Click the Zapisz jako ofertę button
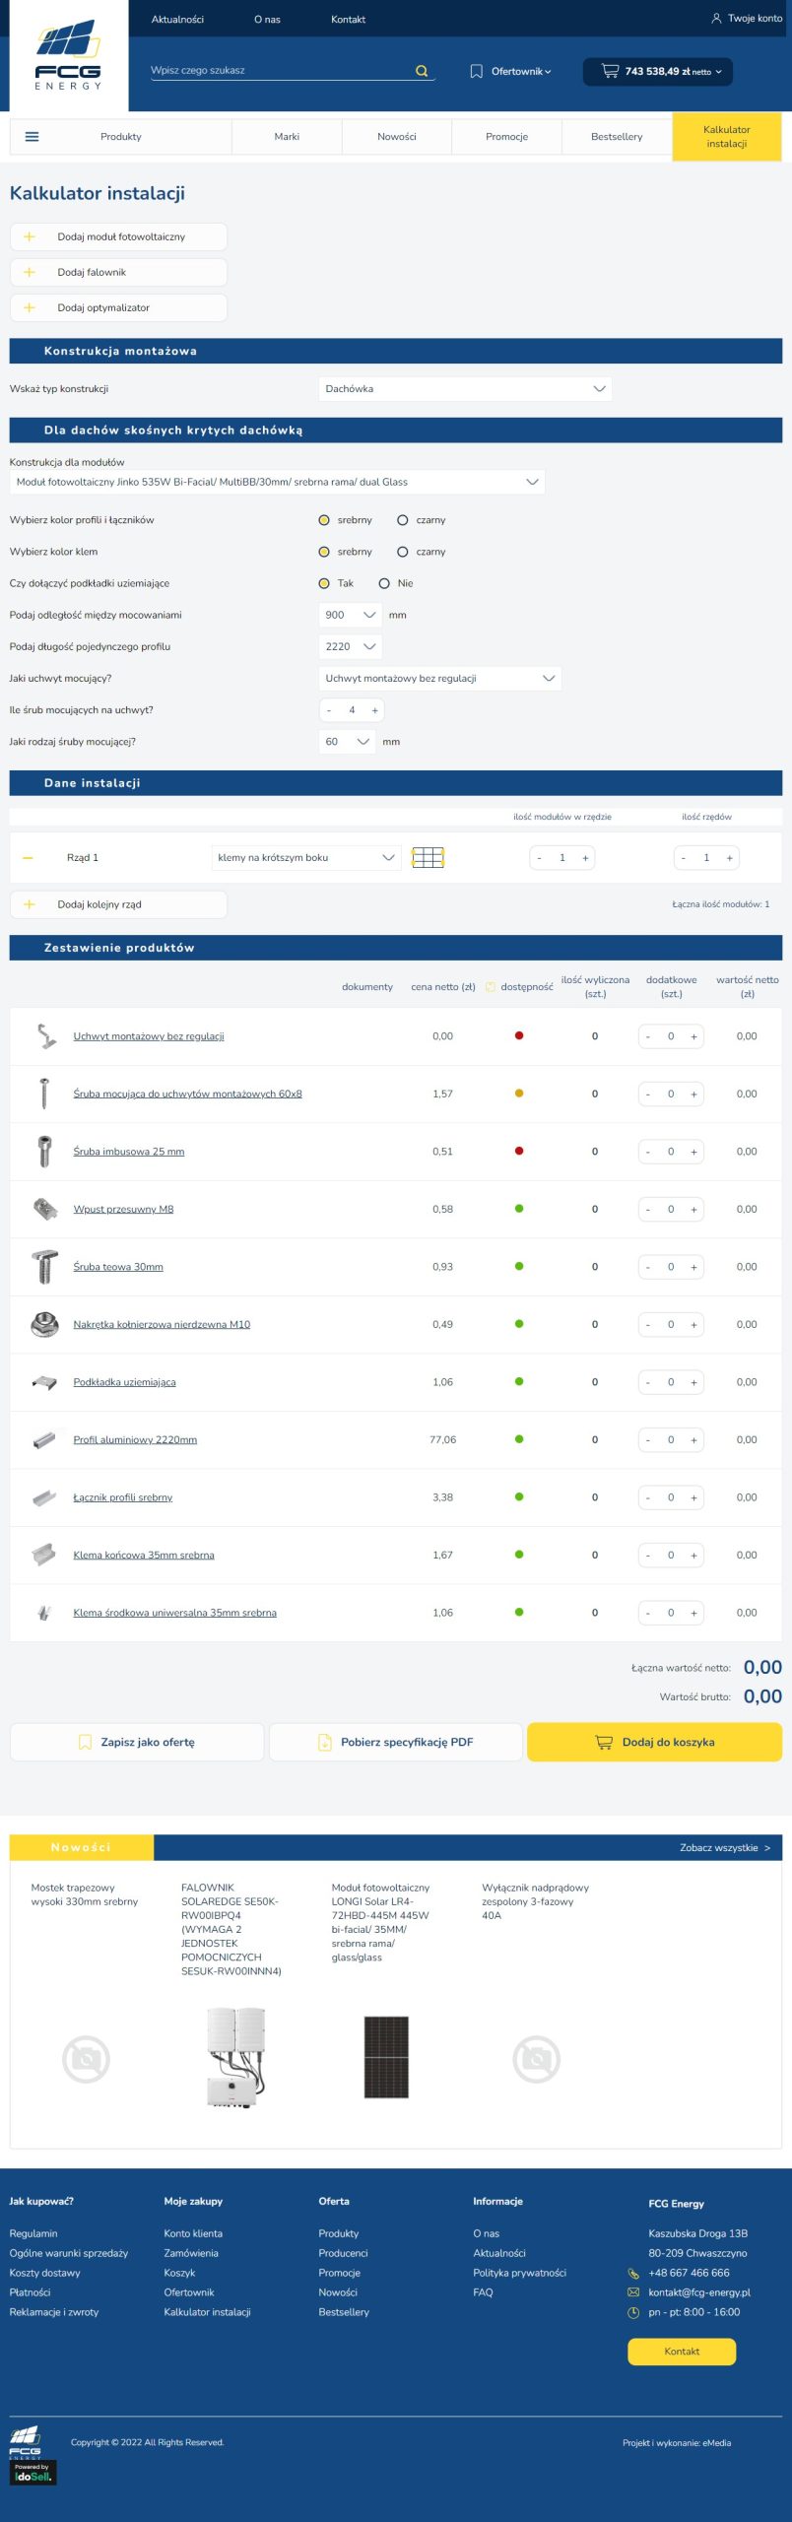This screenshot has width=792, height=2522. 137,1743
